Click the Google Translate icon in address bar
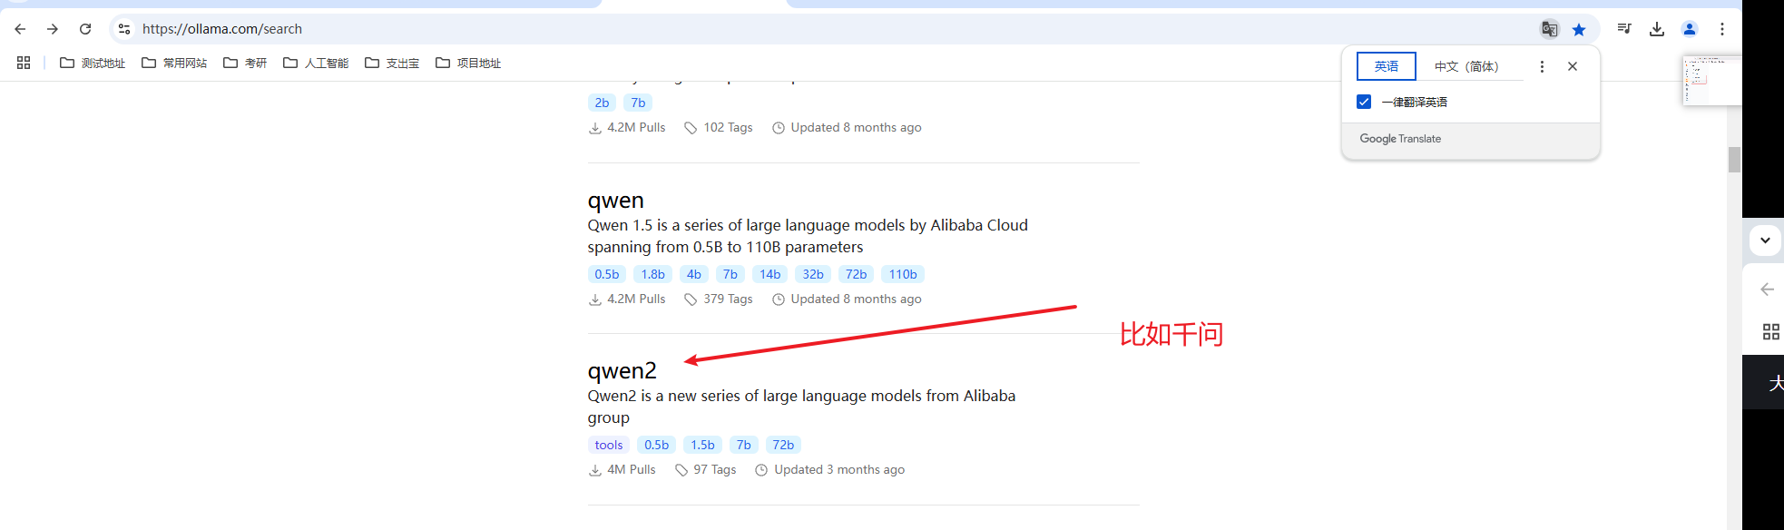This screenshot has height=530, width=1784. [x=1550, y=29]
